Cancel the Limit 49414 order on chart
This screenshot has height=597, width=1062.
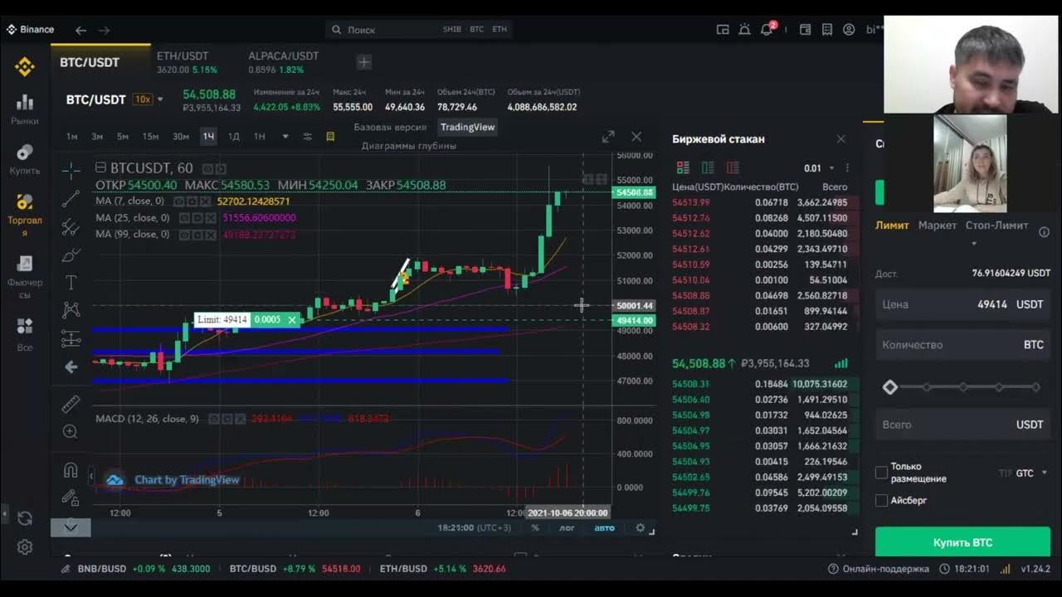click(x=292, y=319)
